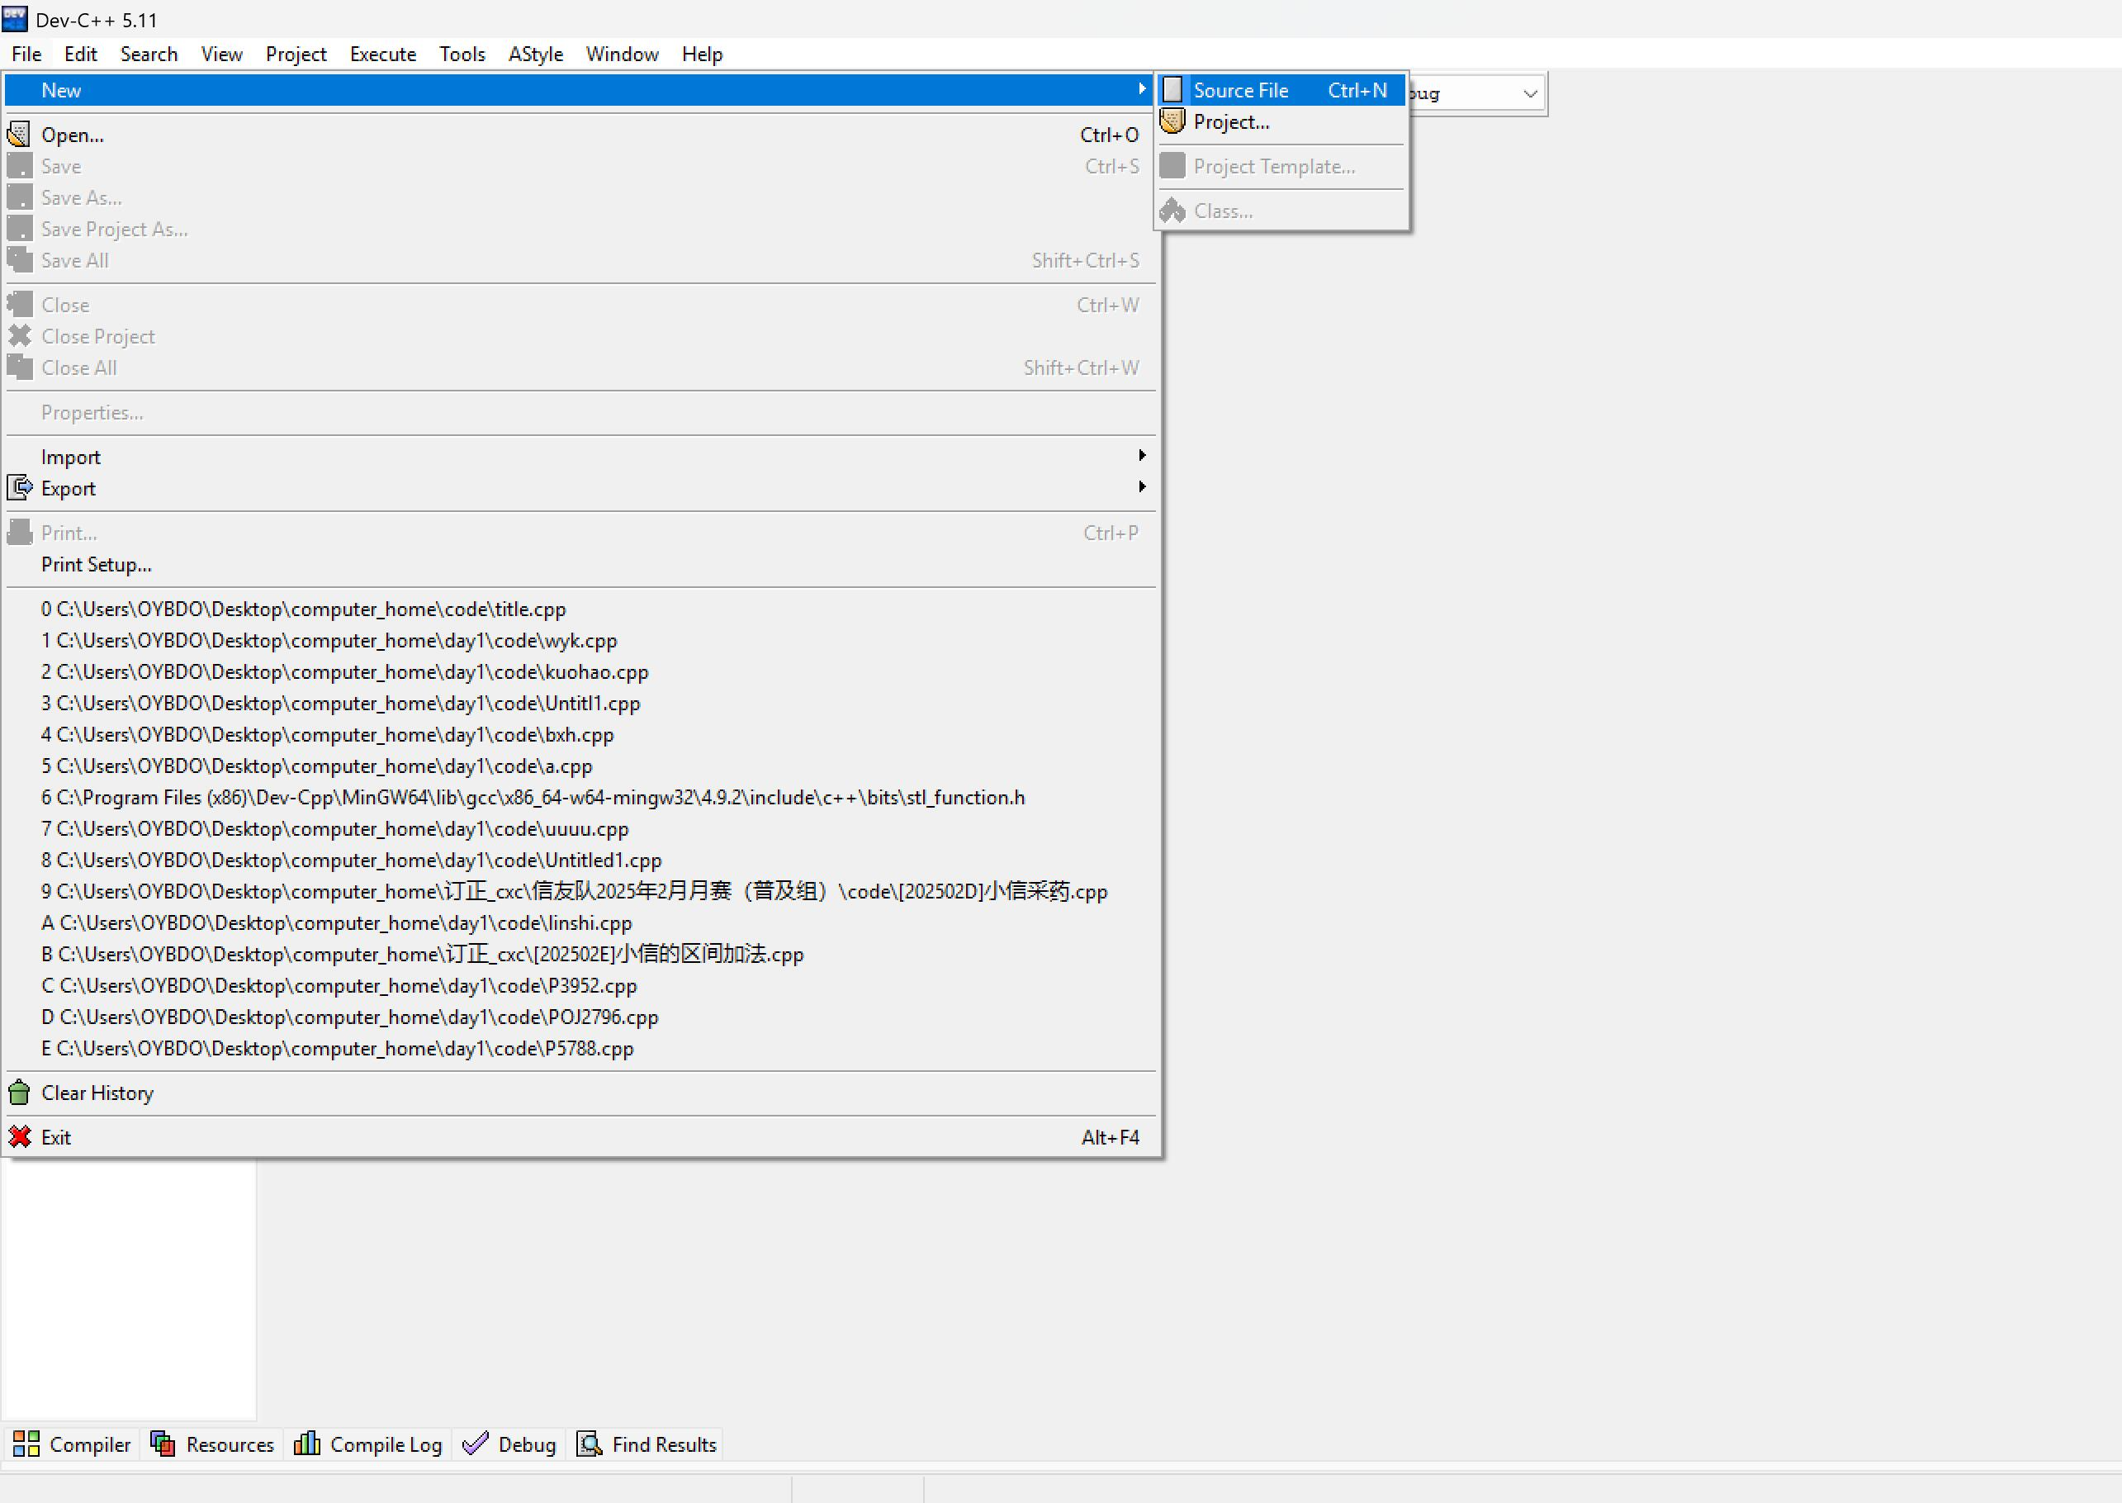Click the Compiler tab grid icon
2122x1503 pixels.
coord(26,1444)
